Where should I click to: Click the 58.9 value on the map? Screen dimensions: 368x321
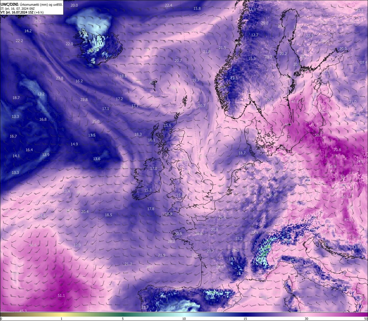pos(332,166)
